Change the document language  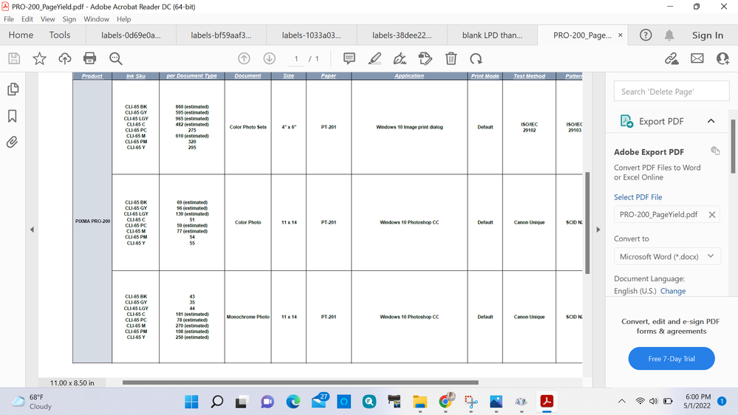tap(673, 291)
